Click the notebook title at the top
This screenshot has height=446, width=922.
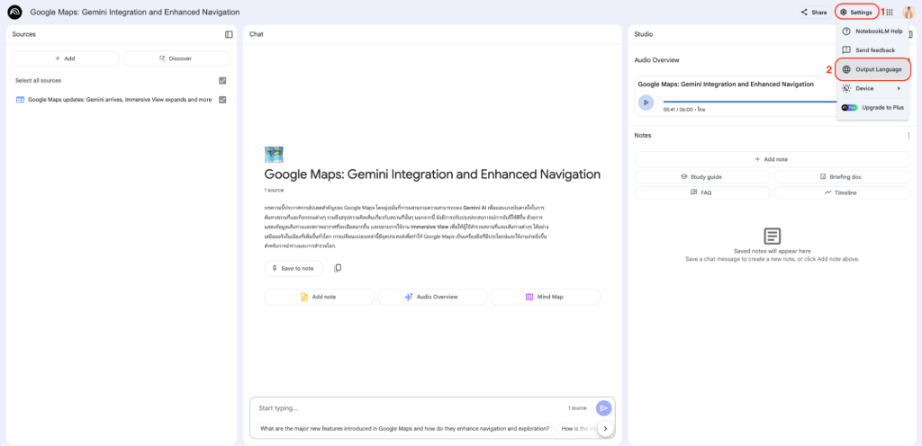coord(135,12)
